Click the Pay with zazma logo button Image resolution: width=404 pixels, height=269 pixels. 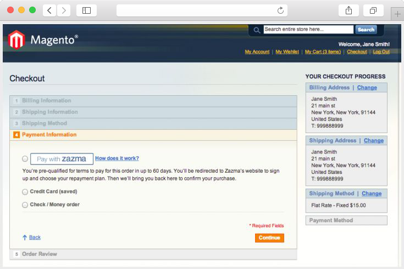pyautogui.click(x=62, y=159)
